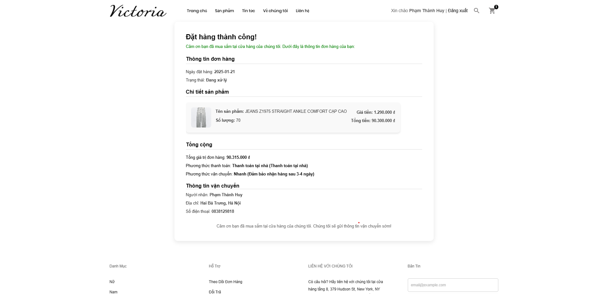Open the Đổi Trả footer link
Viewport: 603px width, 294px height.
pyautogui.click(x=215, y=292)
